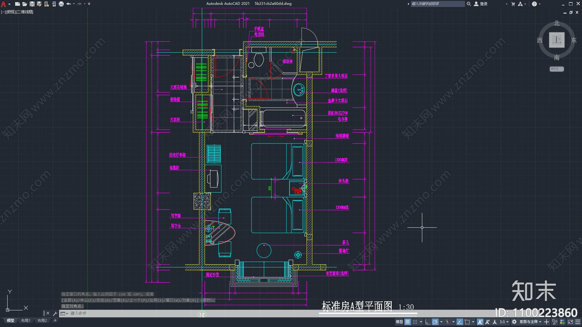582x327 pixels.
Task: Click the search keyword input field
Action: [x=438, y=4]
